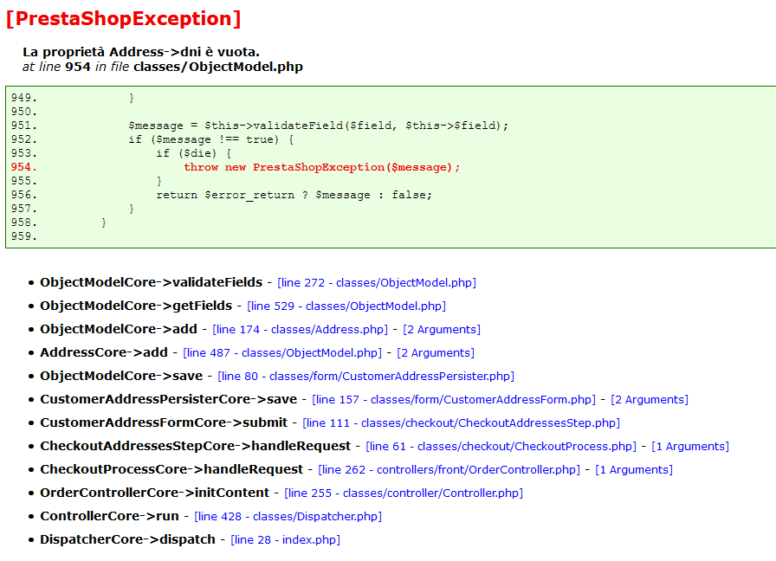The height and width of the screenshot is (561, 776).
Task: Open link line 111 CheckoutAddressesStep.php
Action: (462, 423)
